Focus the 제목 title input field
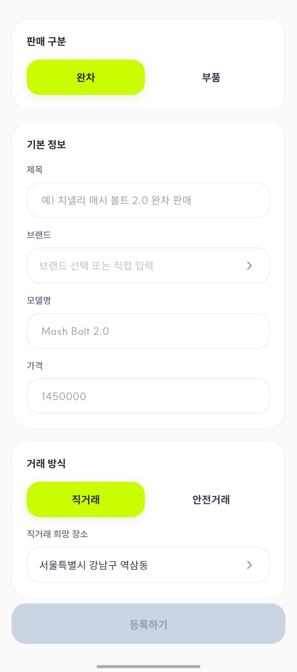 coord(148,200)
